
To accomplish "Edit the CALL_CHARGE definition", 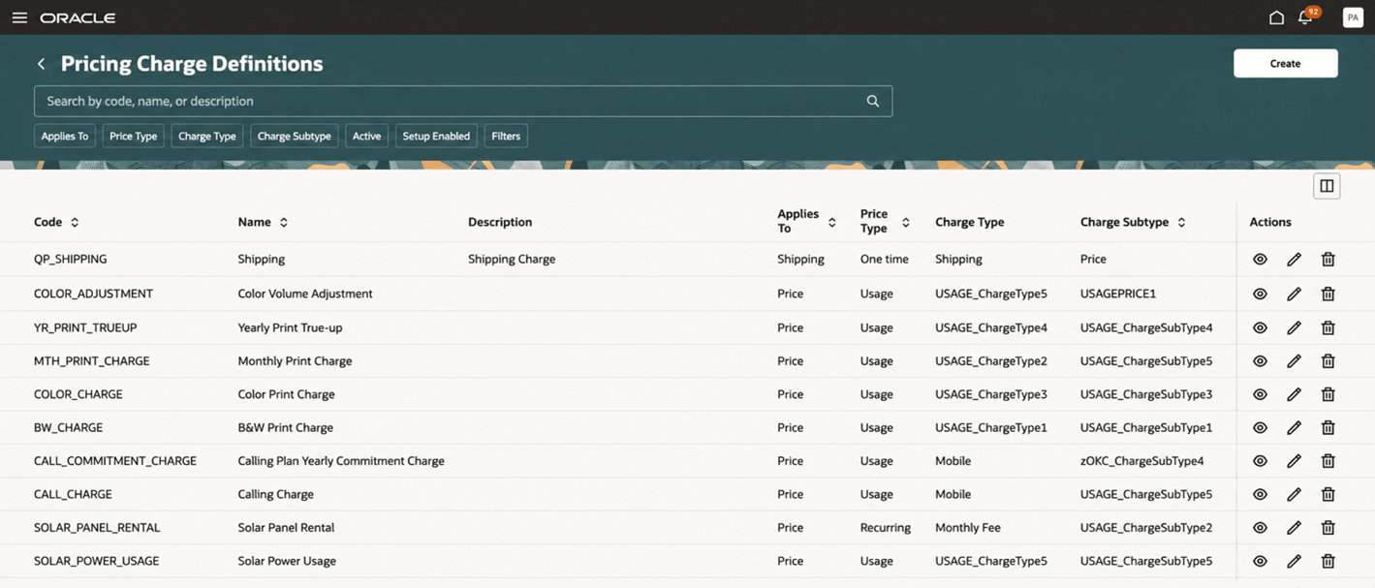I will [1294, 494].
